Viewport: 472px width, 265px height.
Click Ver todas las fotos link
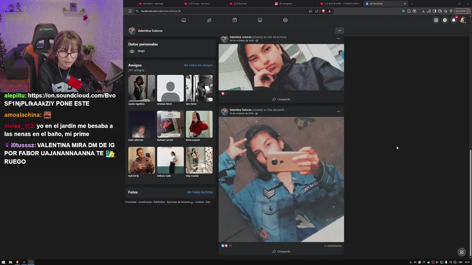point(200,192)
